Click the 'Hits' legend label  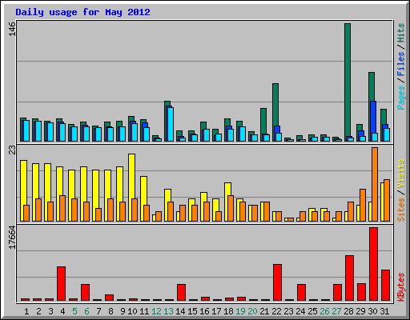point(400,33)
